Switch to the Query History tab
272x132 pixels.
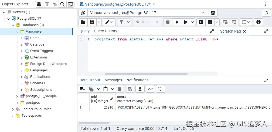pyautogui.click(x=106, y=31)
